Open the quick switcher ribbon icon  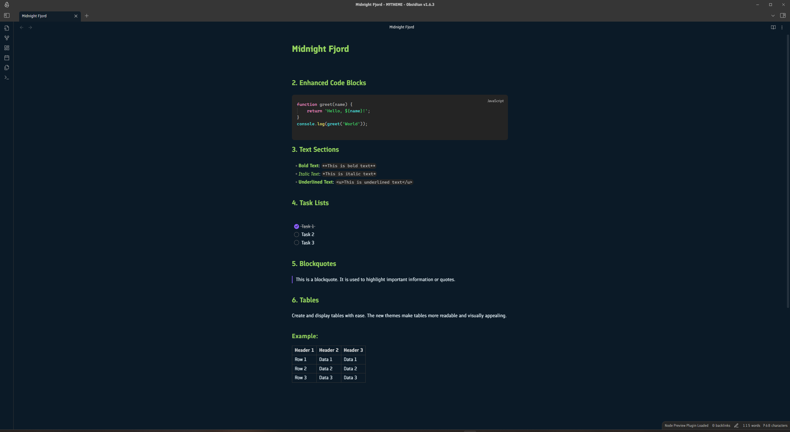[7, 28]
